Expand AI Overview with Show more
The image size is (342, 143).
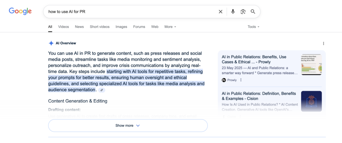tap(128, 126)
